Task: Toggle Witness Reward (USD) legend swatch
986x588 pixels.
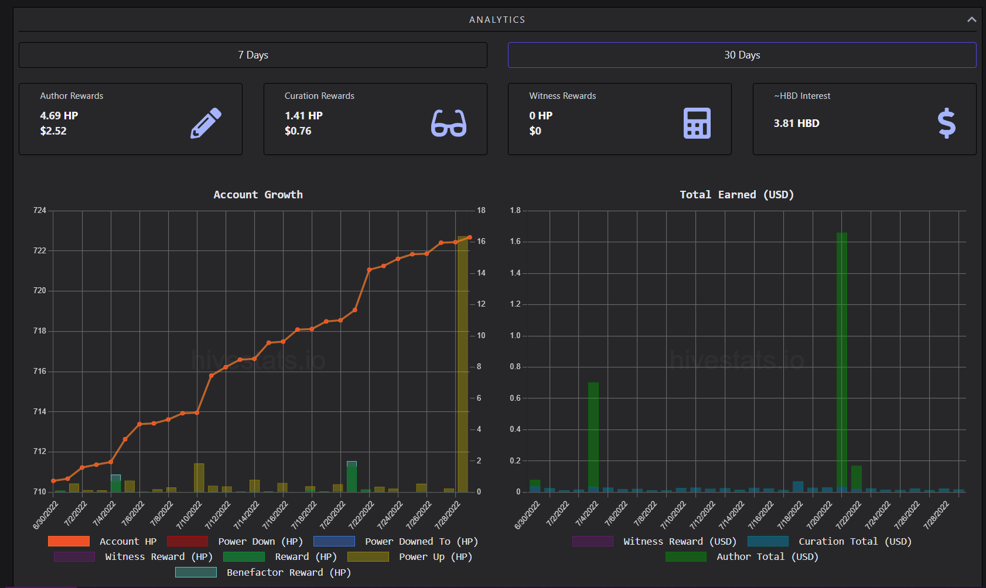Action: [x=593, y=541]
